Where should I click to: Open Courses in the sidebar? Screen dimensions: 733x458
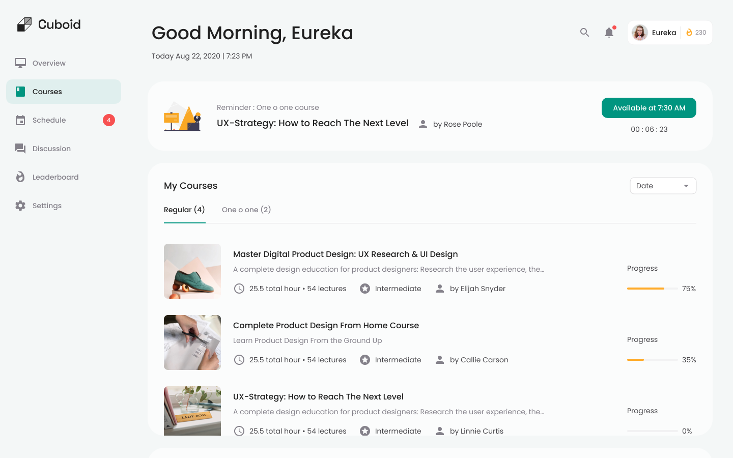[x=47, y=92]
